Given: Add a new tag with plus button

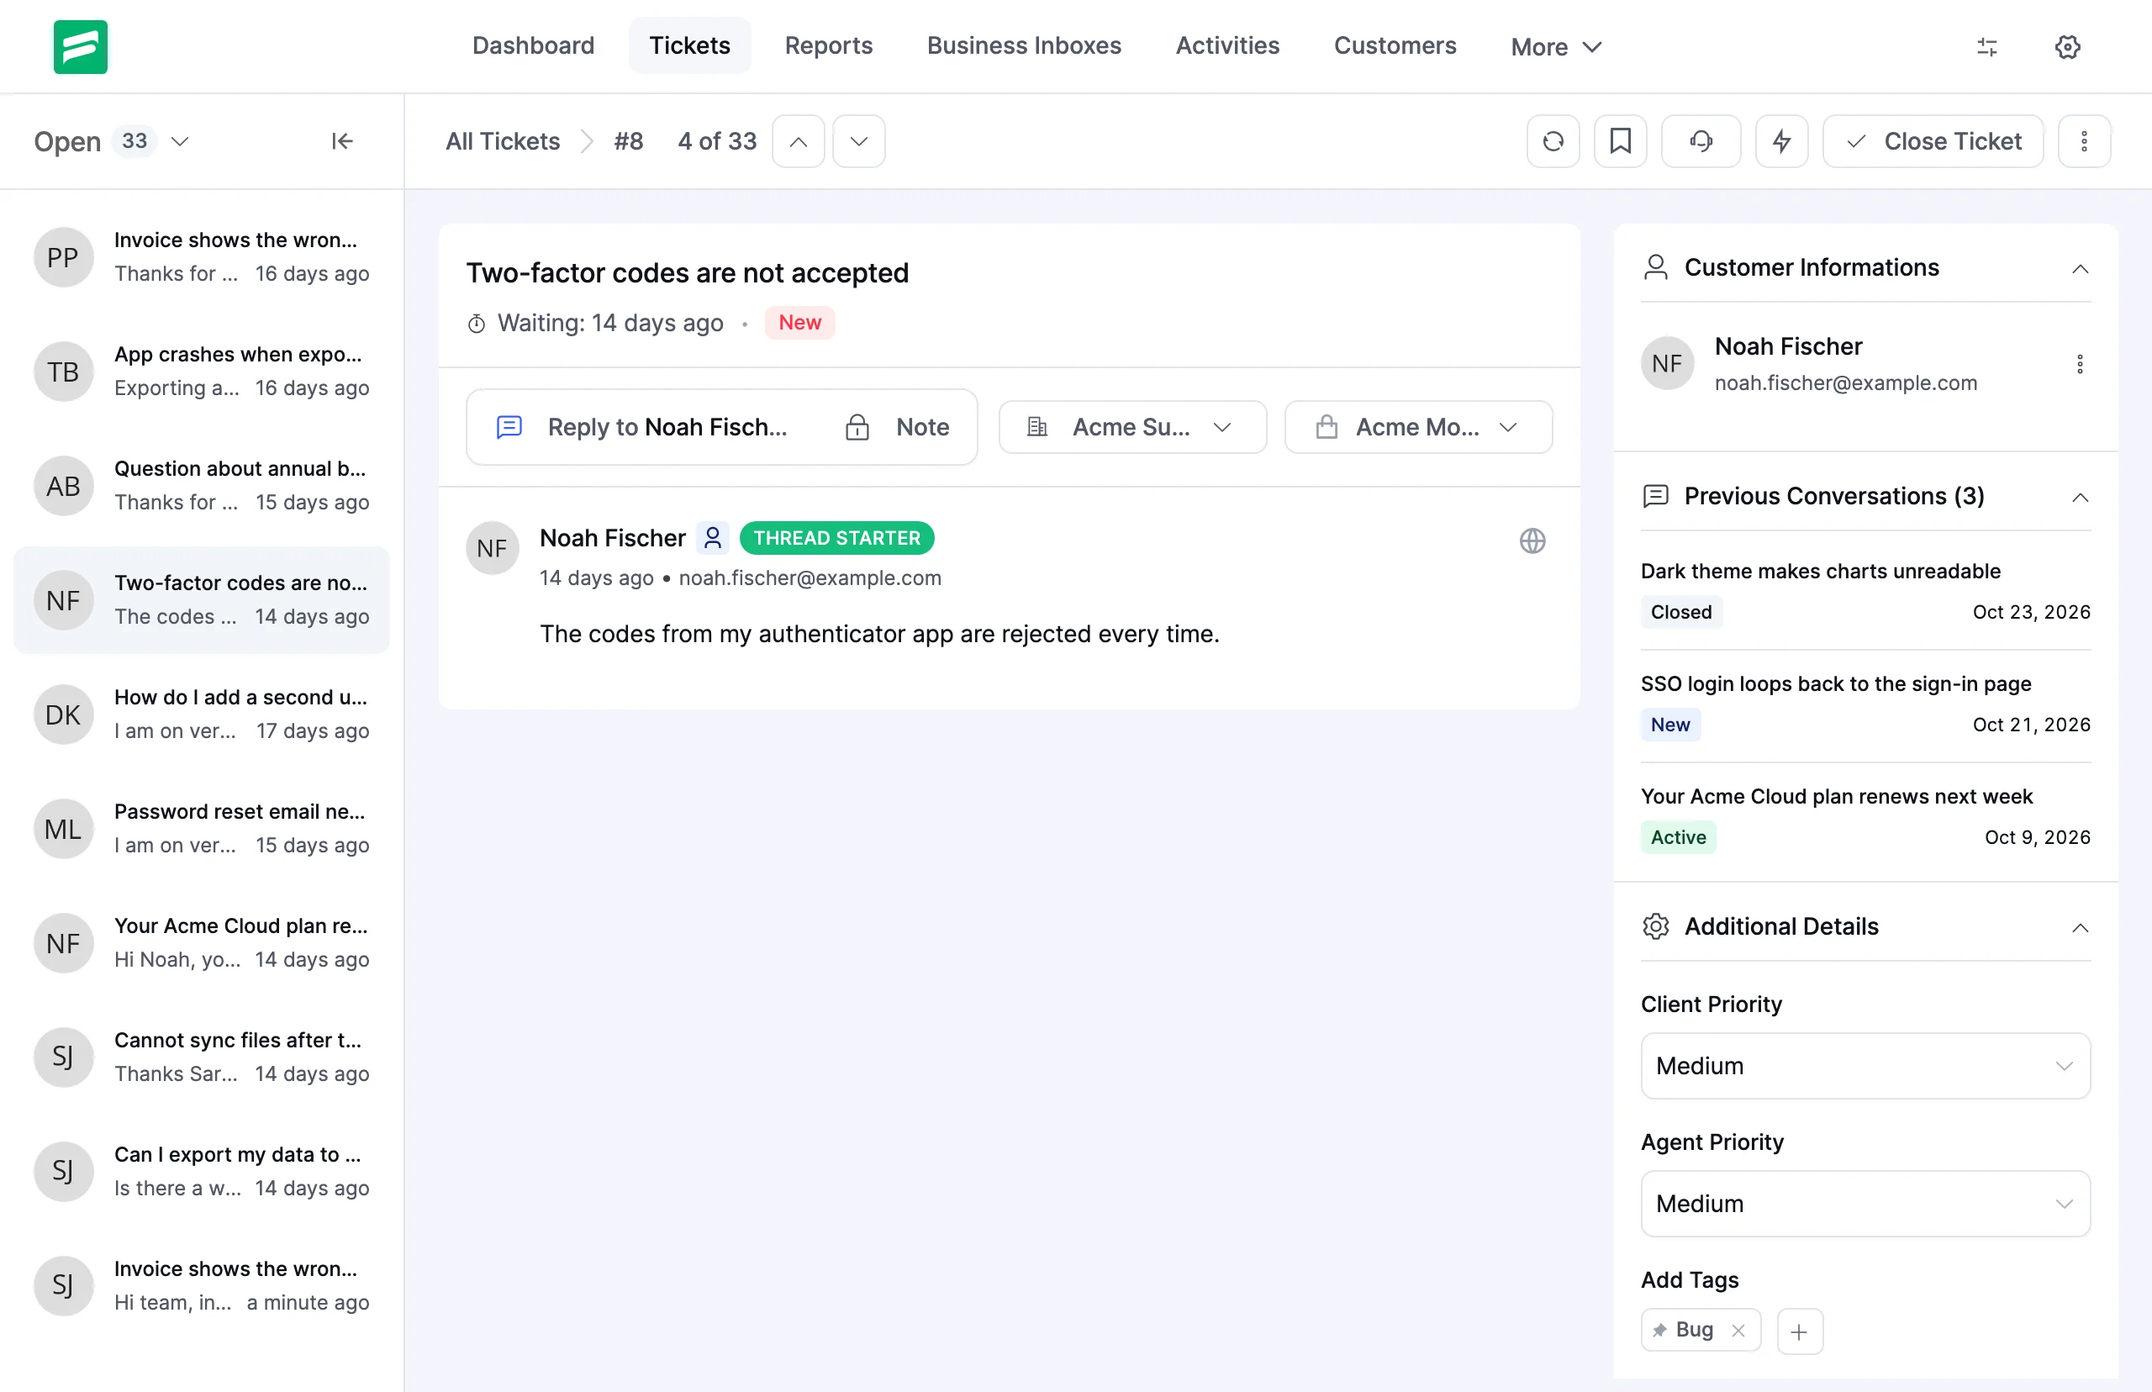Looking at the screenshot, I should (1799, 1331).
